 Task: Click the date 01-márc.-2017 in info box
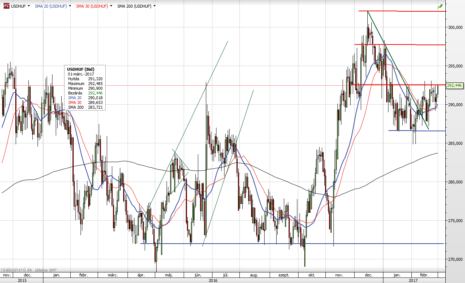pyautogui.click(x=81, y=74)
